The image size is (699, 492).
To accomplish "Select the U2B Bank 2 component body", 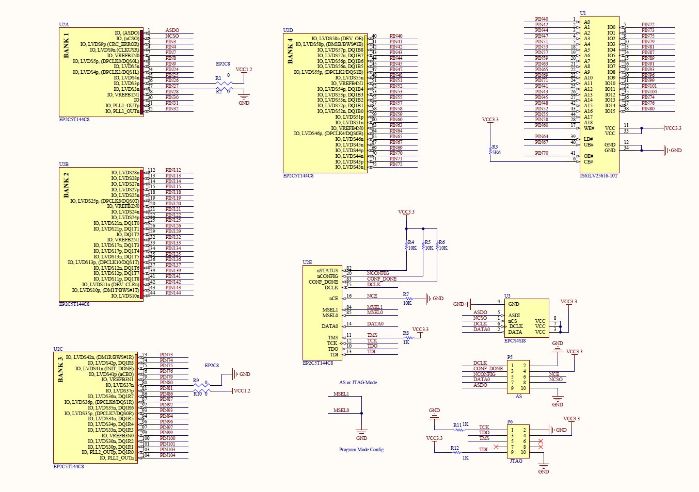I will coord(101,235).
